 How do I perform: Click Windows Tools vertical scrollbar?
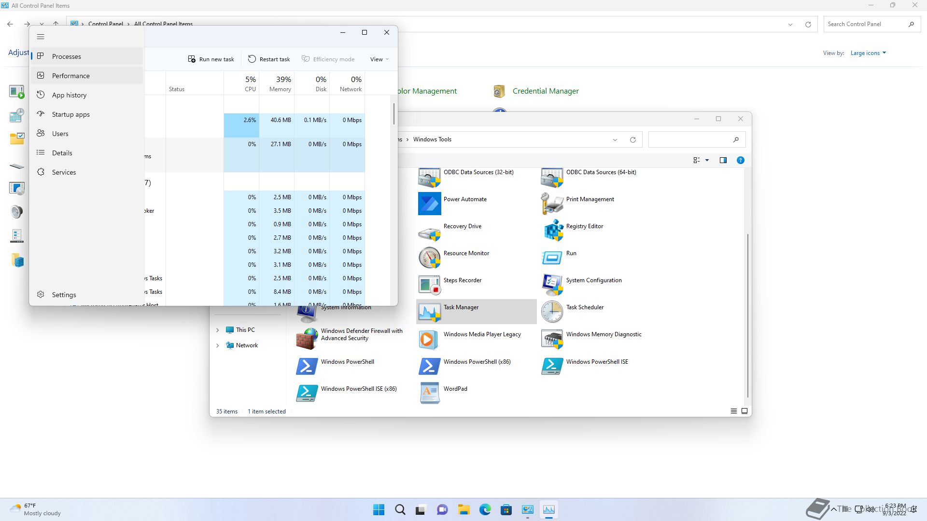point(748,315)
